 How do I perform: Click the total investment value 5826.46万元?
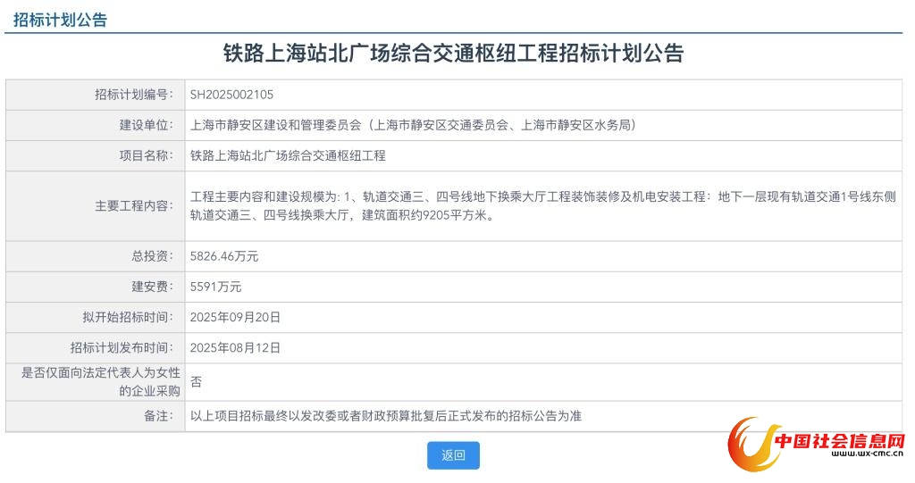(224, 256)
